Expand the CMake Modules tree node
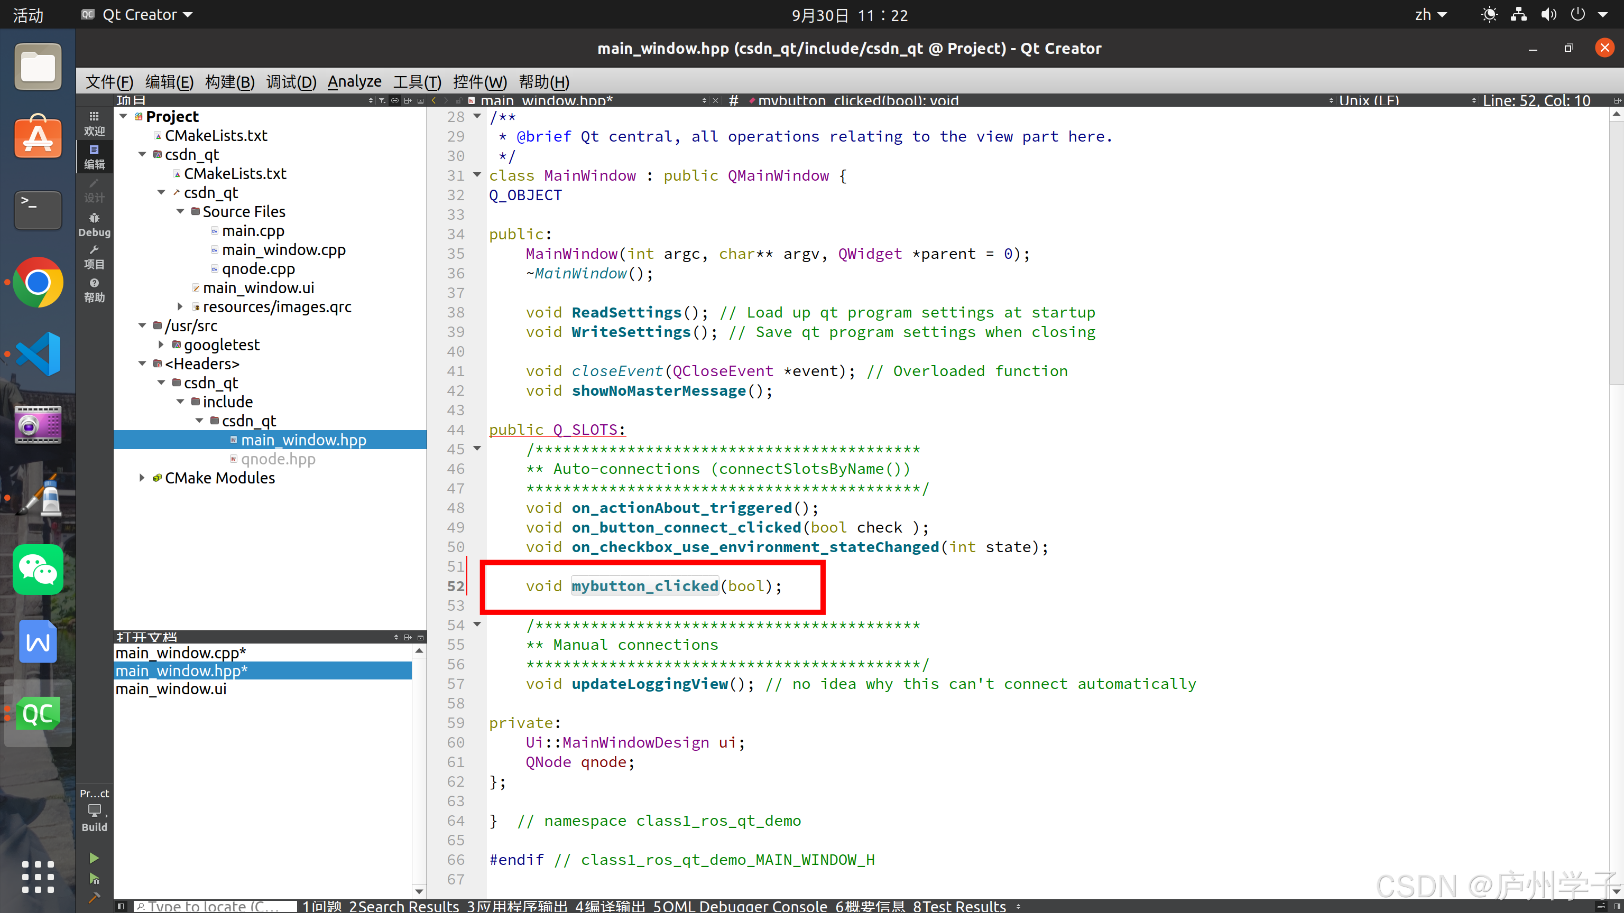The height and width of the screenshot is (913, 1624). click(x=142, y=478)
